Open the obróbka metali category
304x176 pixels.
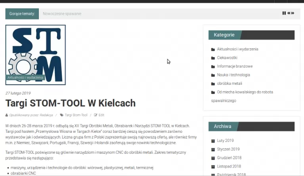tap(229, 83)
